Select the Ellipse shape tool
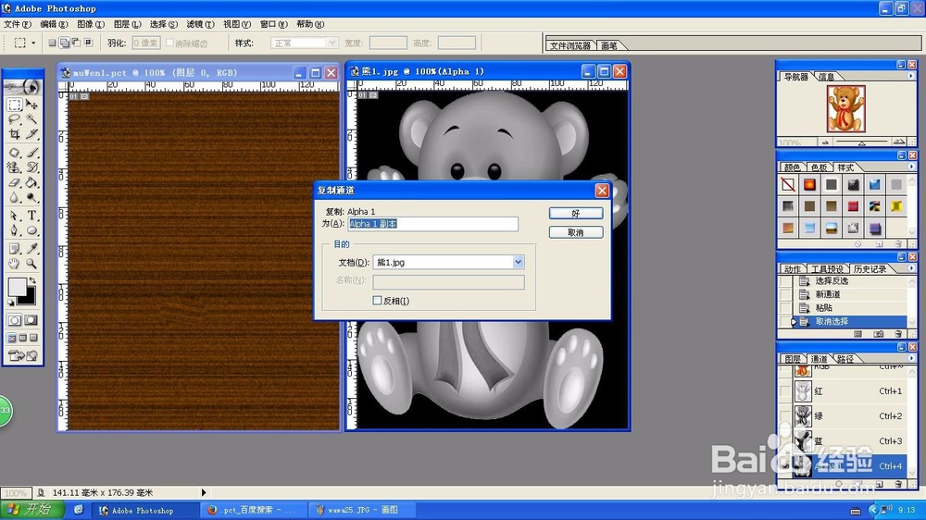 click(x=31, y=230)
